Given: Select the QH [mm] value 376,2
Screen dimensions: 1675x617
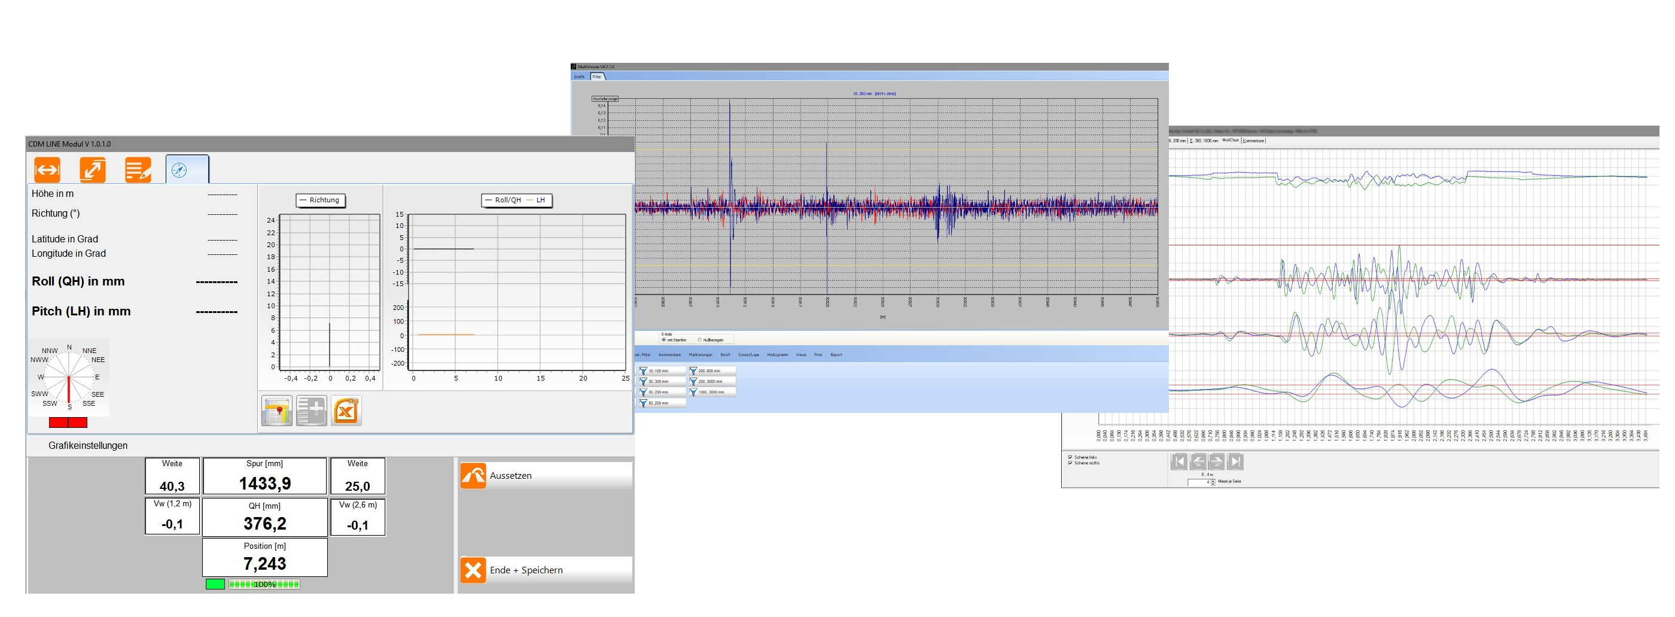Looking at the screenshot, I should [264, 524].
